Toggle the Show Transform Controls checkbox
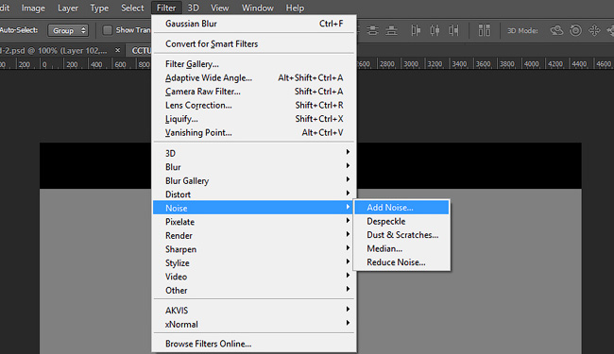Screen dimensions: 614x354 pyautogui.click(x=107, y=30)
